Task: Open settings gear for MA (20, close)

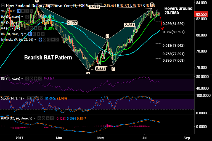Action: [31, 28]
